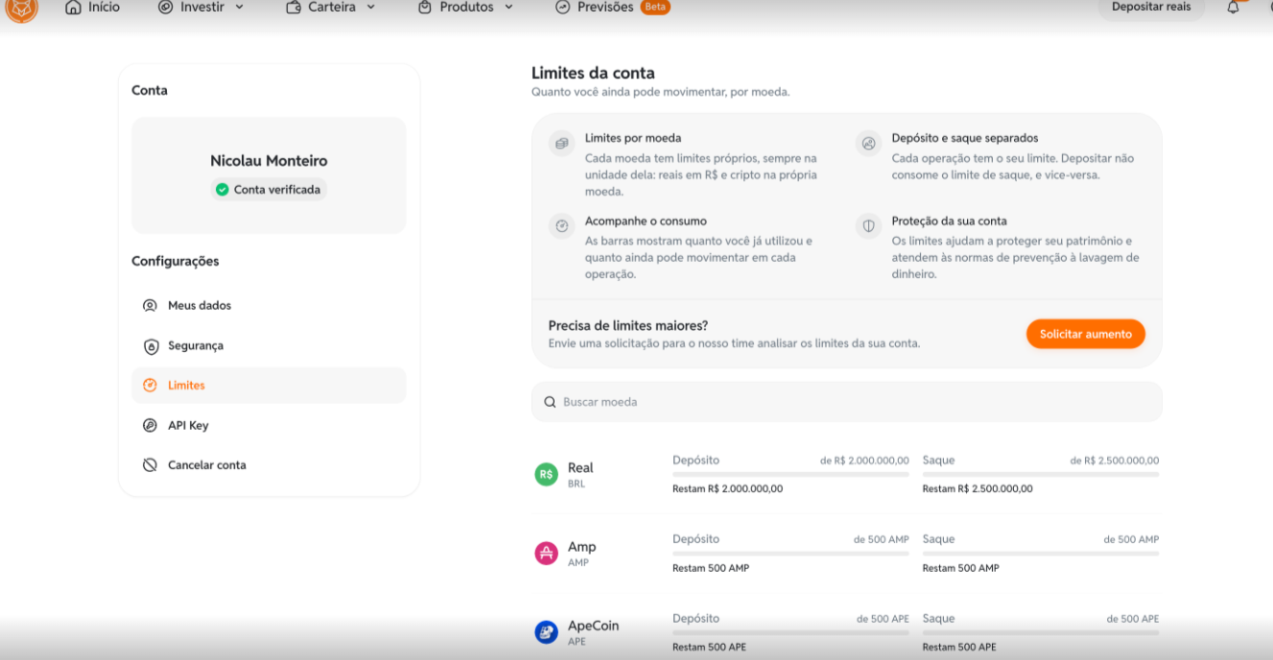The width and height of the screenshot is (1273, 660).
Task: Open the Previsões menu label
Action: [605, 7]
